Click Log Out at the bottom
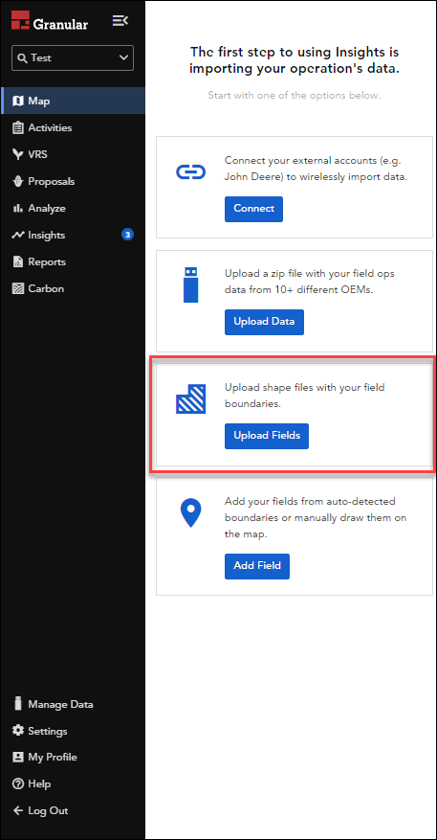Viewport: 437px width, 840px height. 40,810
